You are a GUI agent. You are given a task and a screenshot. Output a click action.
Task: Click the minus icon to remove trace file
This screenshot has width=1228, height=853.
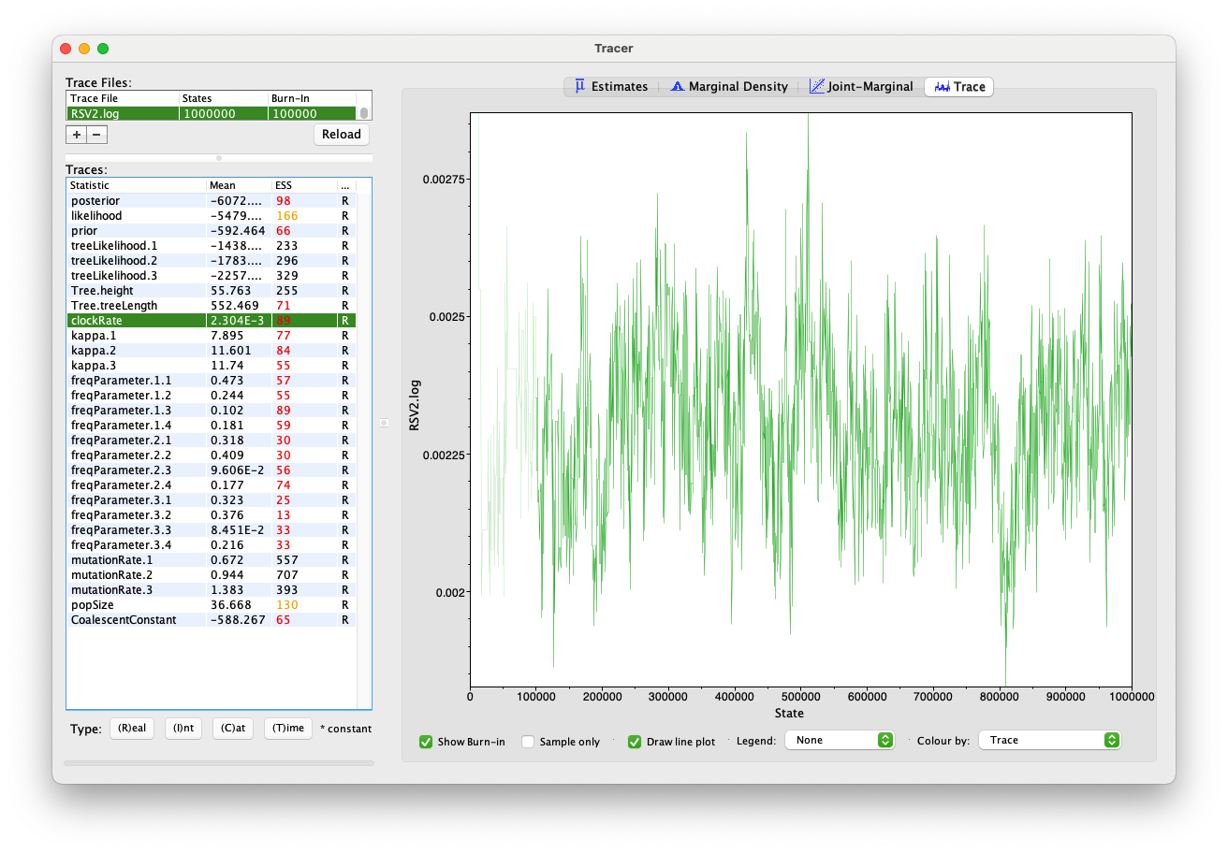97,135
